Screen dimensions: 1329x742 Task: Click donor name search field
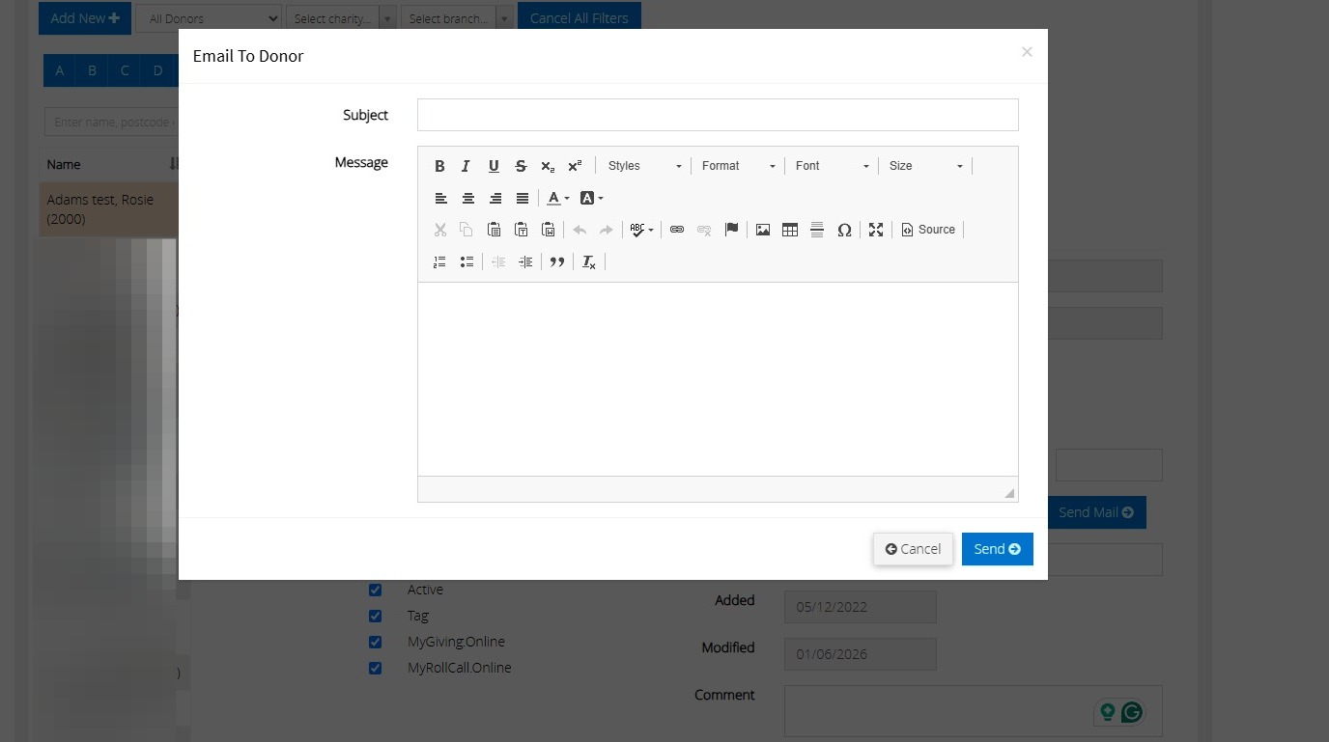point(111,122)
